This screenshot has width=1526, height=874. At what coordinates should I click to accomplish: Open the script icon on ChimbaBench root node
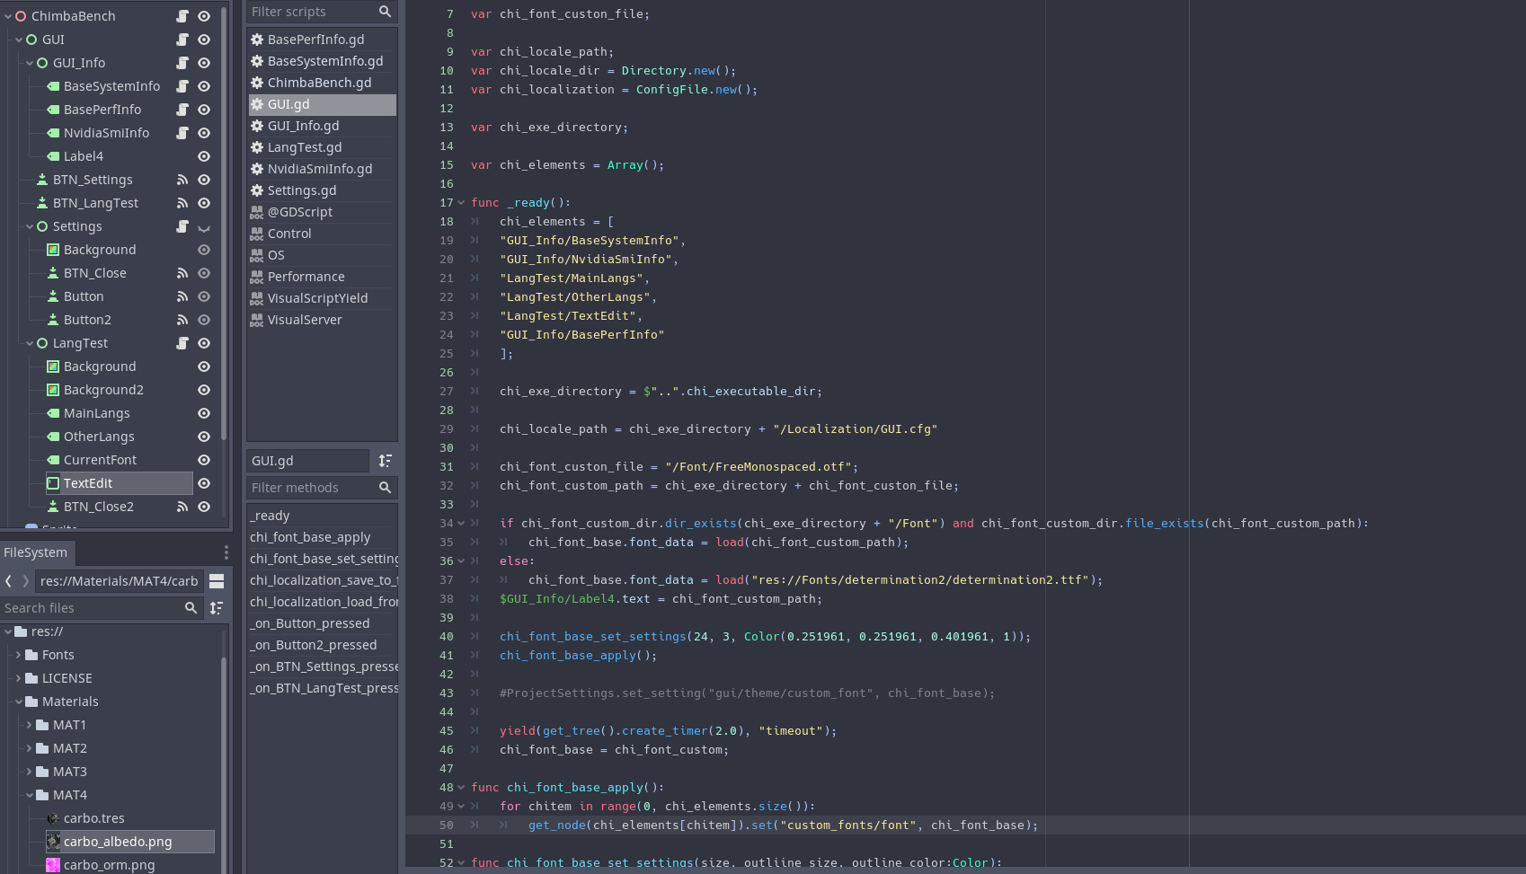click(x=182, y=16)
